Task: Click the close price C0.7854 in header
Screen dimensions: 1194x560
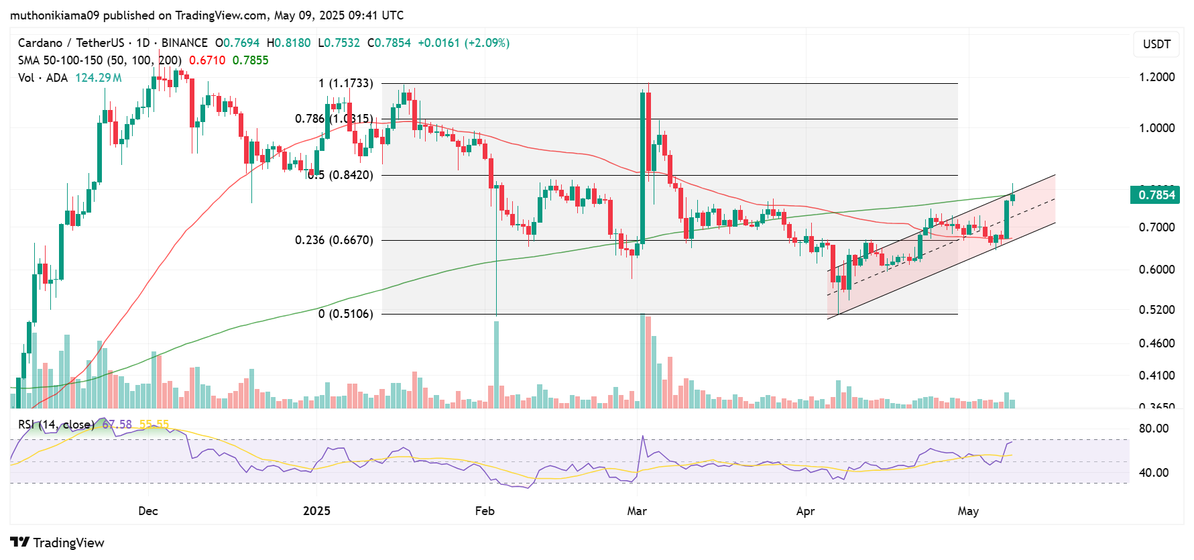Action: [389, 43]
